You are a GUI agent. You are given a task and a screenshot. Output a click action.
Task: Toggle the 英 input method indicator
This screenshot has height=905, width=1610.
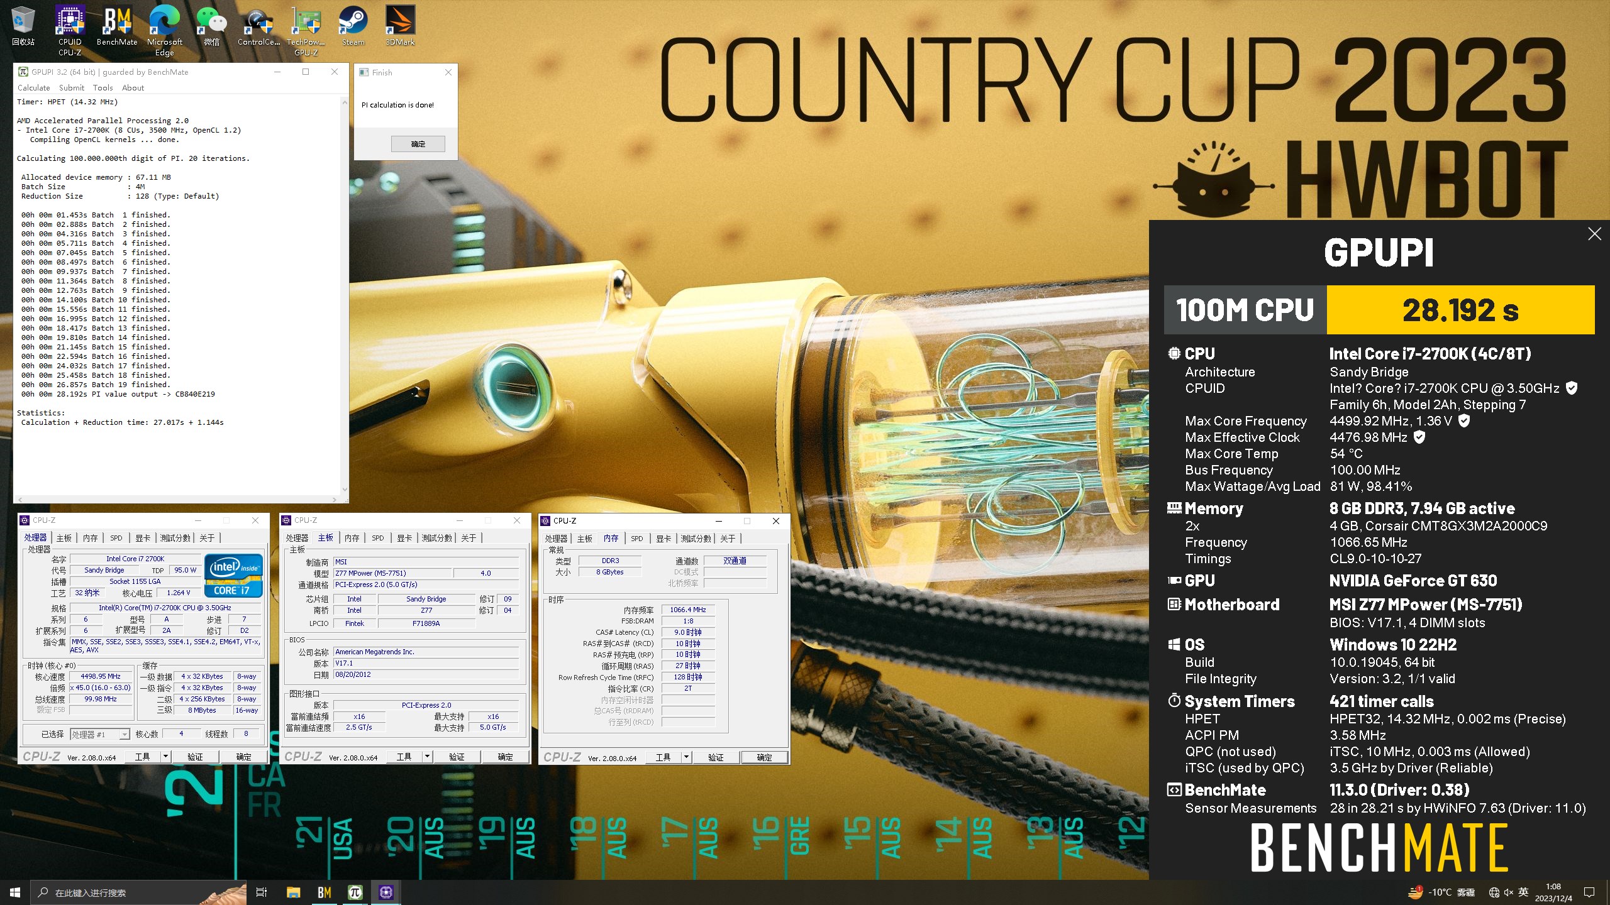(1523, 892)
